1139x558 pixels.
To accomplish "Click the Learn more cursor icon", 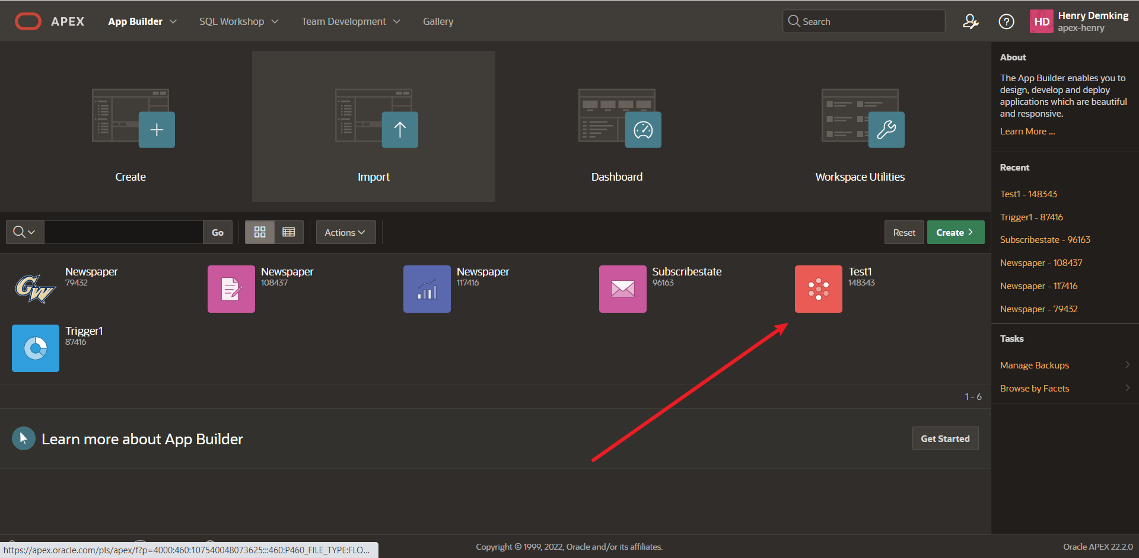I will tap(24, 438).
